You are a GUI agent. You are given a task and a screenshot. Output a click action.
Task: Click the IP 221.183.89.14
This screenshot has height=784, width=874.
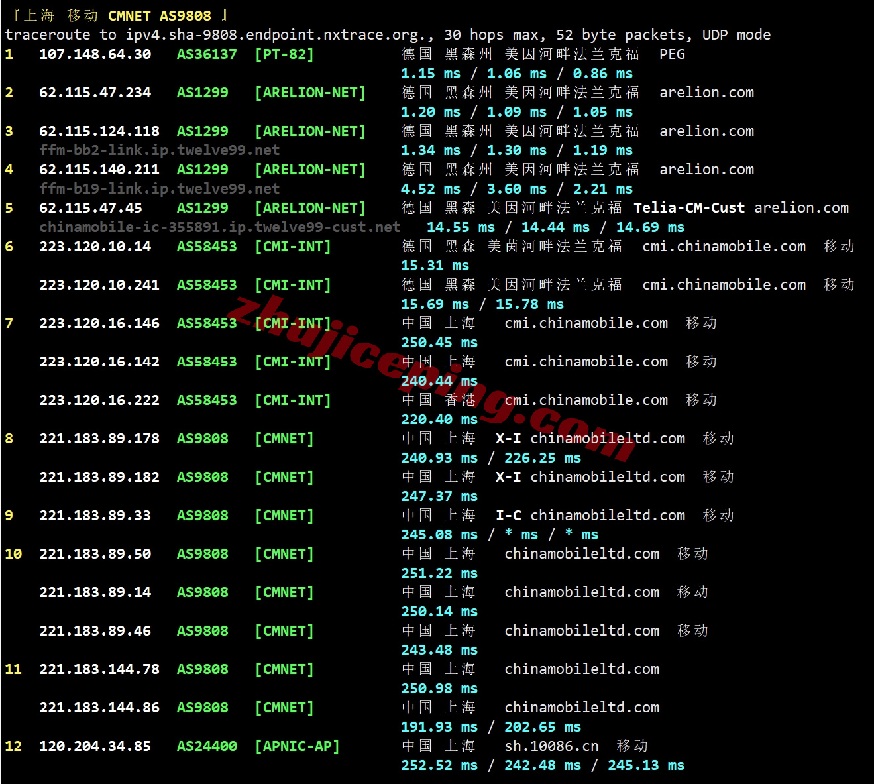pyautogui.click(x=95, y=592)
